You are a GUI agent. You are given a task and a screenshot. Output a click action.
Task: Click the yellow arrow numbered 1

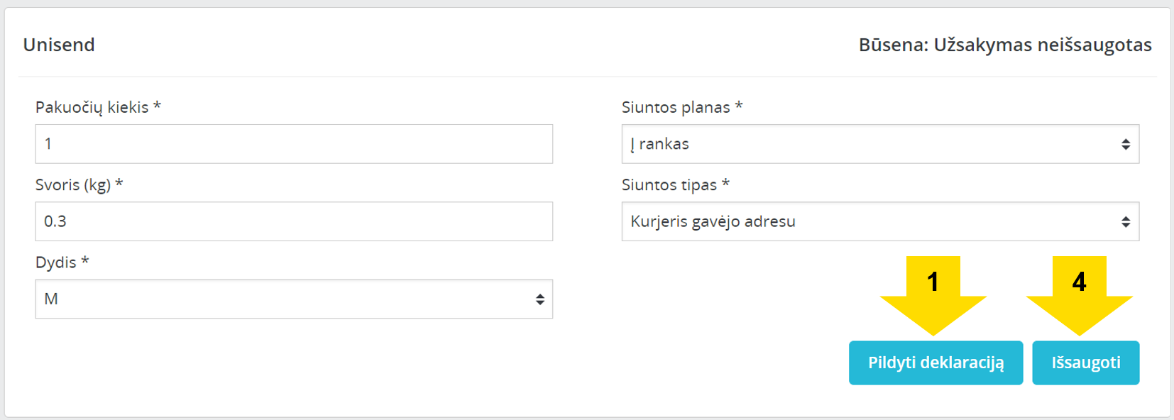(933, 294)
